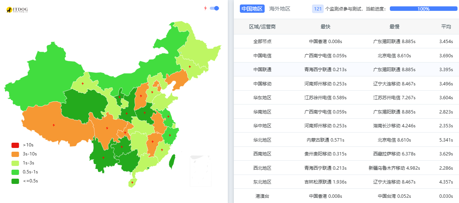The width and height of the screenshot is (459, 203).
Task: Toggle the lightning marker switch
Action: coord(214,8)
